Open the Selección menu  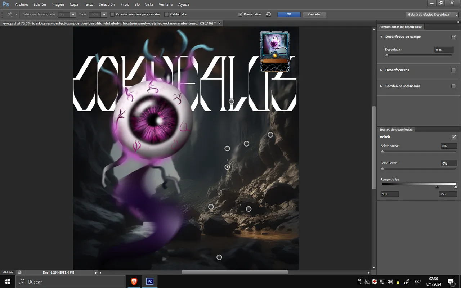point(107,5)
